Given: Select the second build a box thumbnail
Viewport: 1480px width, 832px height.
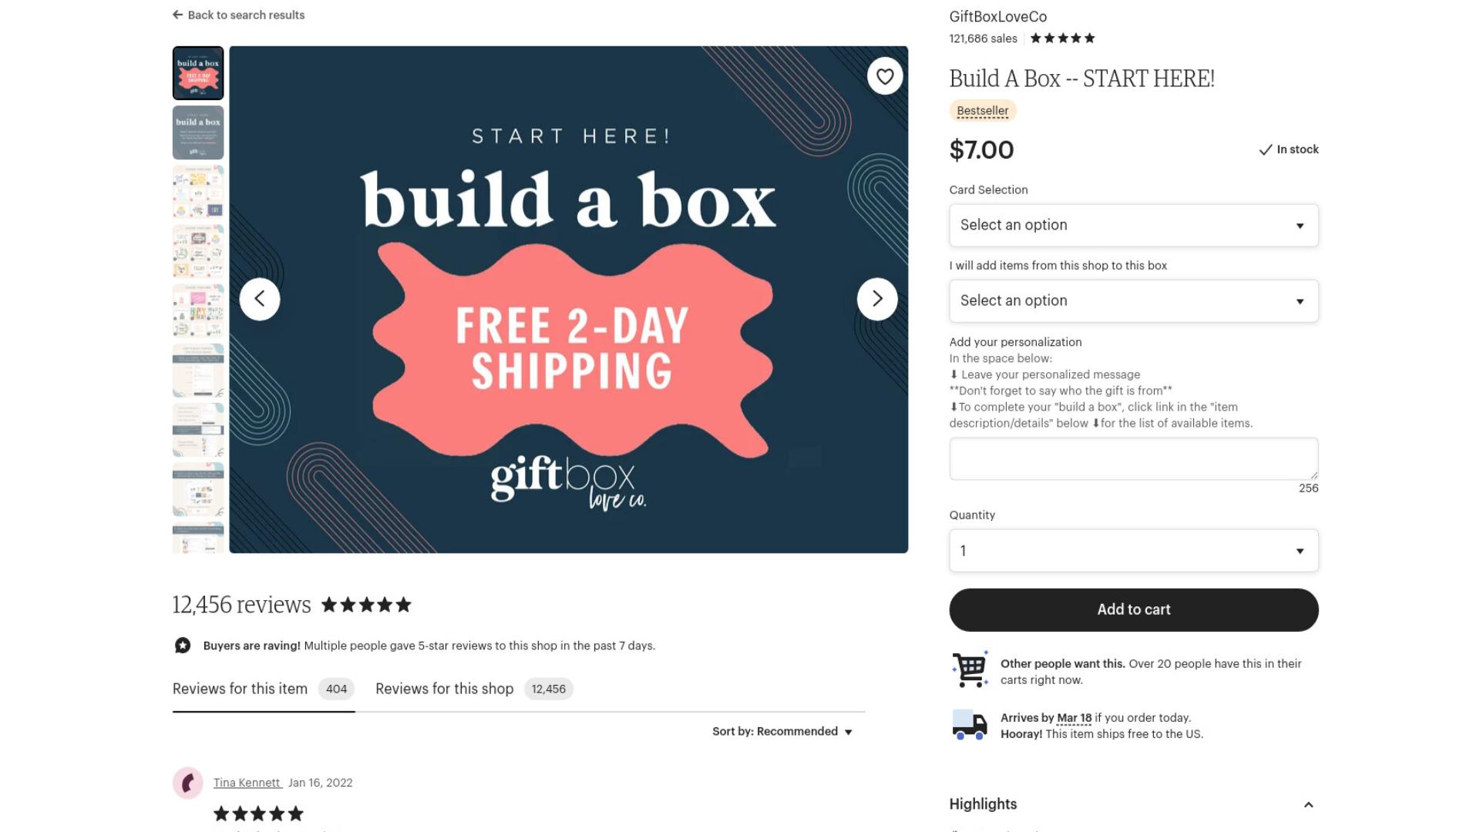Looking at the screenshot, I should pos(198,133).
